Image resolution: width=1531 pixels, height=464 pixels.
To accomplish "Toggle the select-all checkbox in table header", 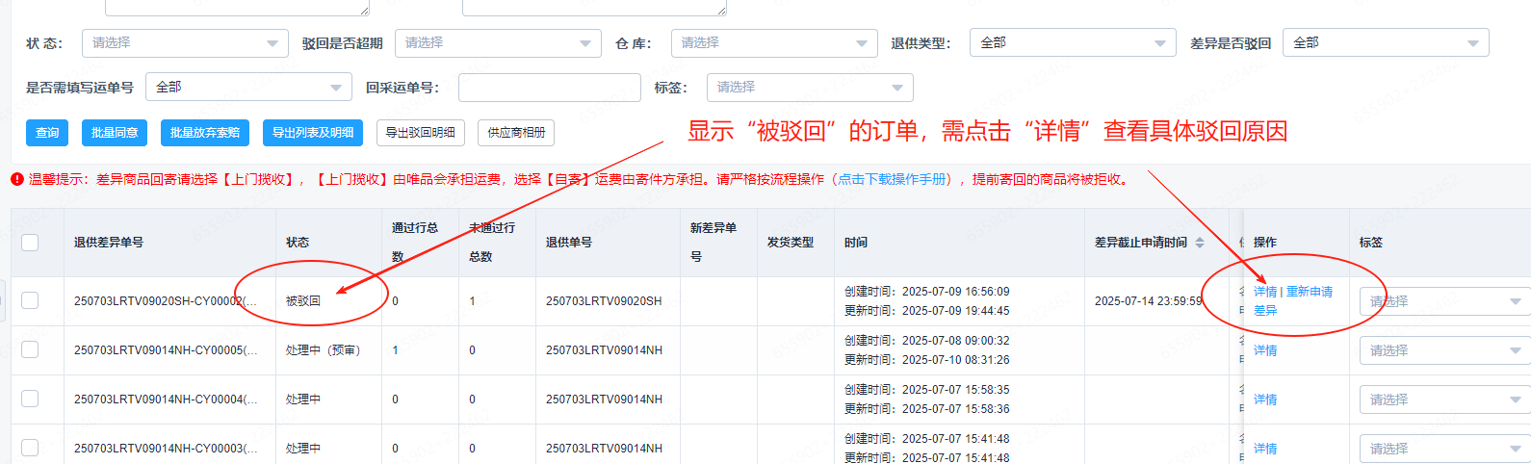I will click(x=30, y=243).
